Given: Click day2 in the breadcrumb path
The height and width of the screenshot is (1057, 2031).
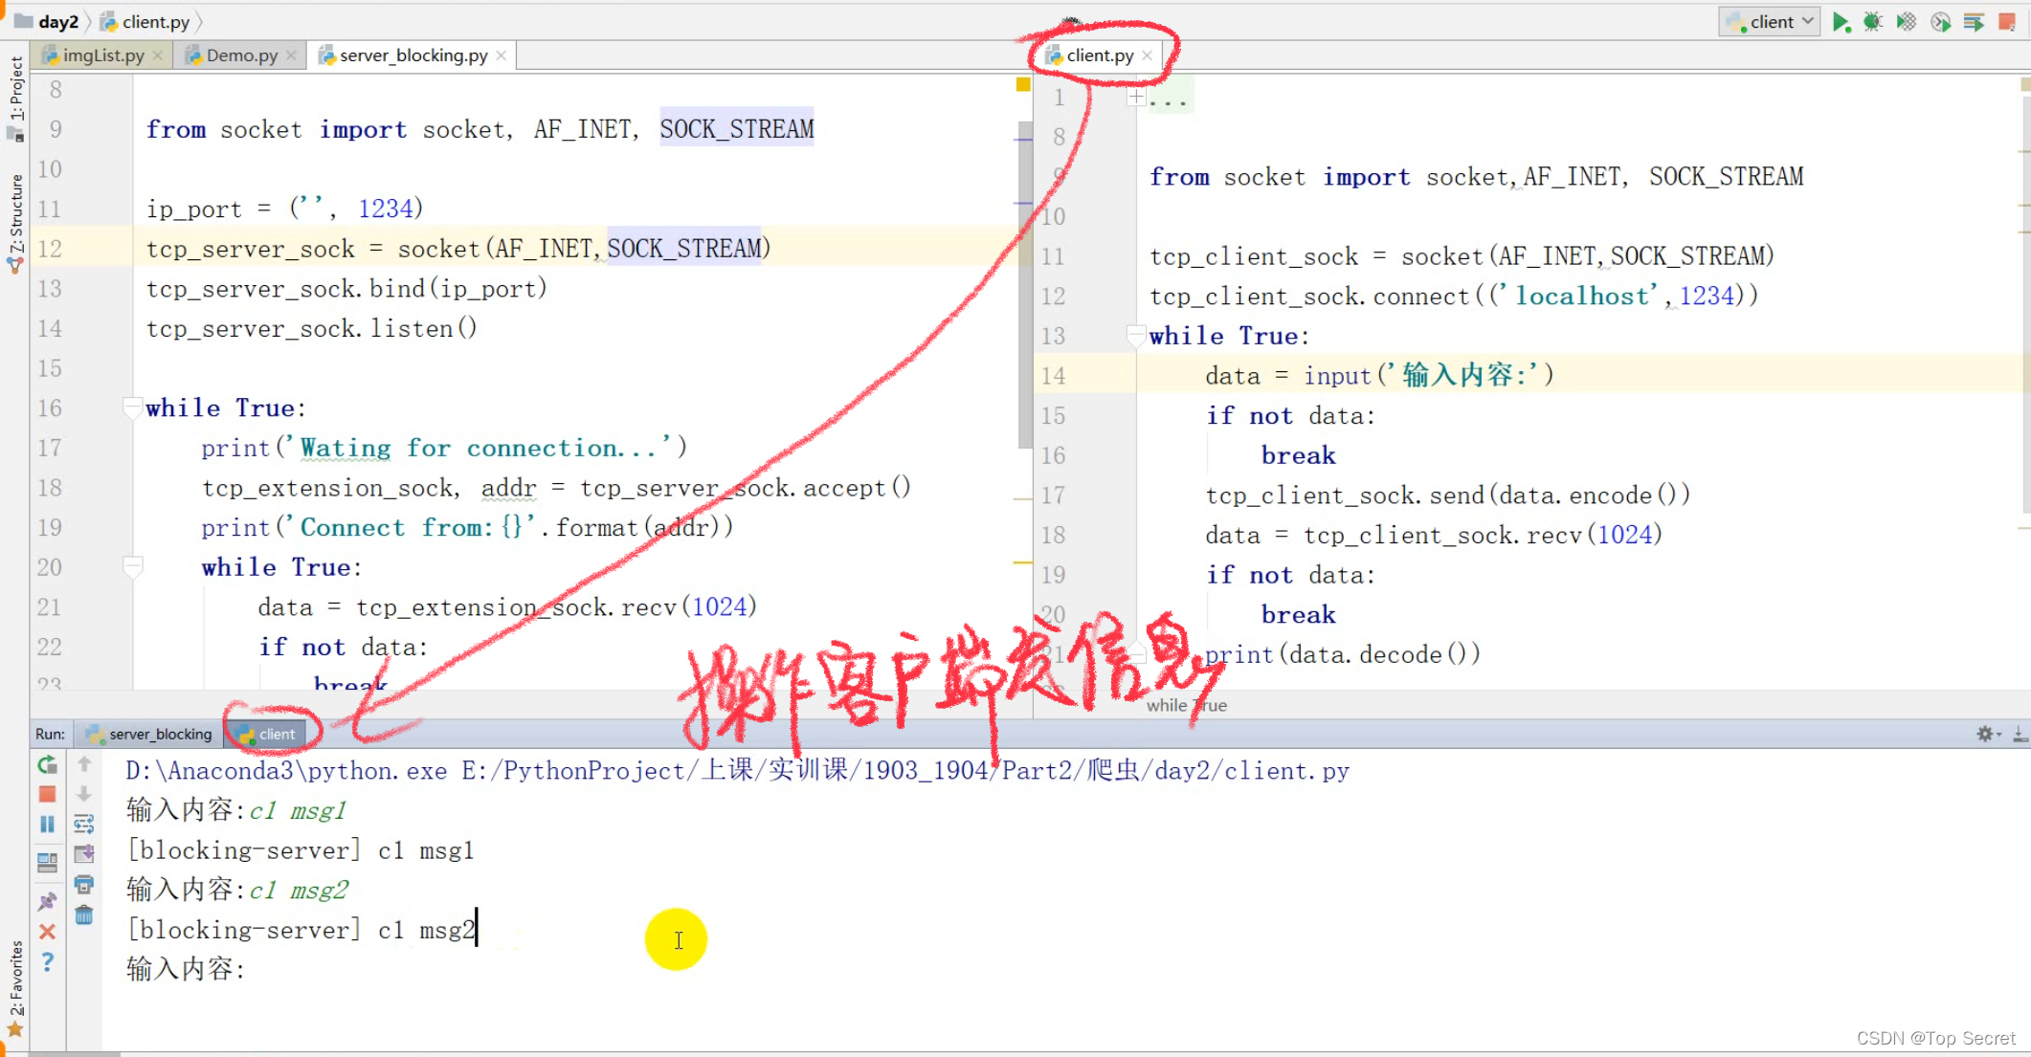Looking at the screenshot, I should 57,21.
